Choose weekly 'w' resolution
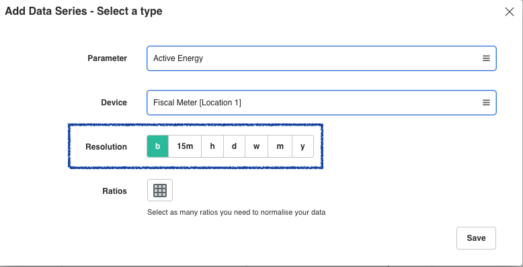Image resolution: width=523 pixels, height=267 pixels. (256, 146)
